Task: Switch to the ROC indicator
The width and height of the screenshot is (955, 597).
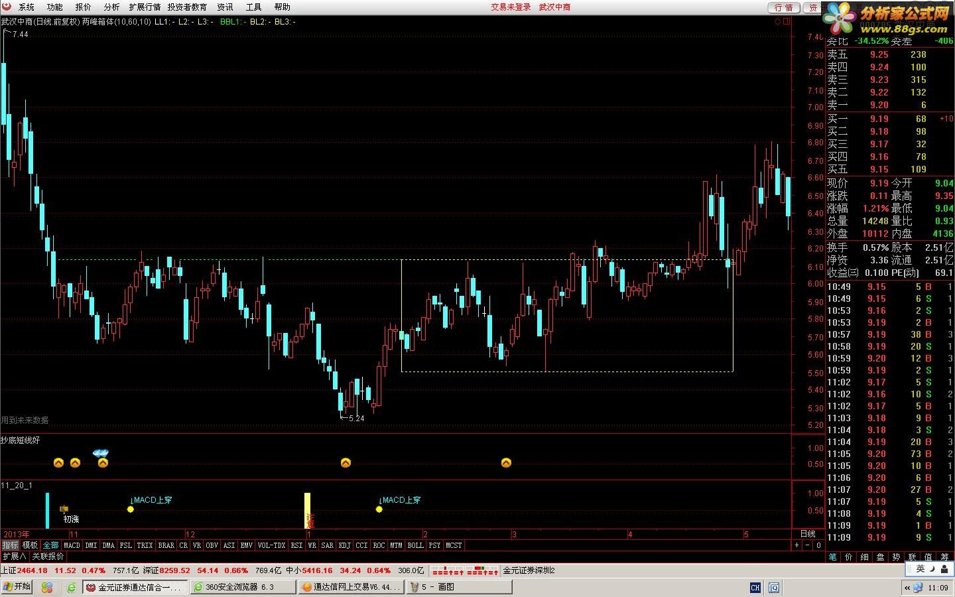Action: 379,545
